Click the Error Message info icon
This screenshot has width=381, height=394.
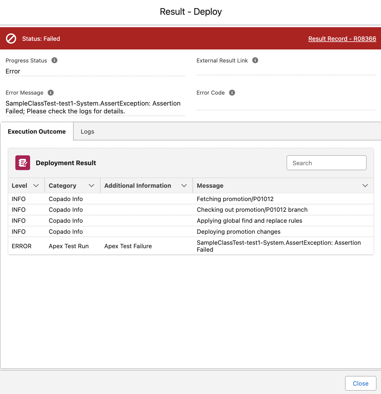point(51,93)
